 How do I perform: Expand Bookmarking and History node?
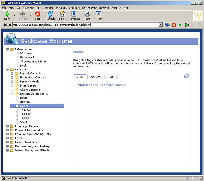coord(8,147)
